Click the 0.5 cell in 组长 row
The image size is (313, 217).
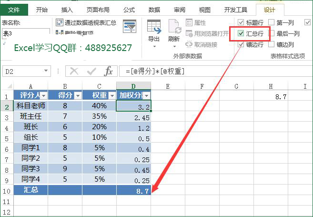[x=133, y=137]
